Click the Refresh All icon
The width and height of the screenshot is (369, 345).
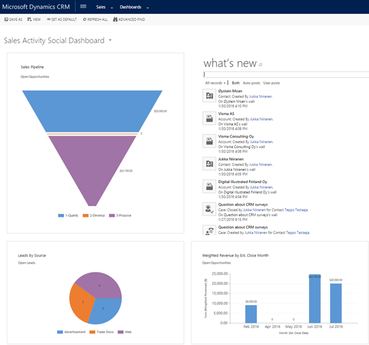click(x=84, y=19)
